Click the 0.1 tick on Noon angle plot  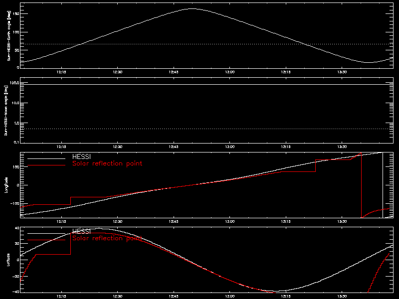point(16,143)
